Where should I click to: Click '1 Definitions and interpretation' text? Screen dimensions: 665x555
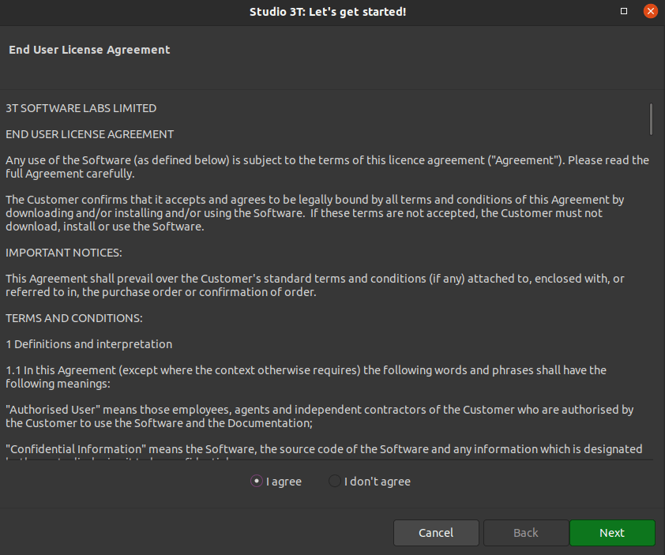coord(89,344)
